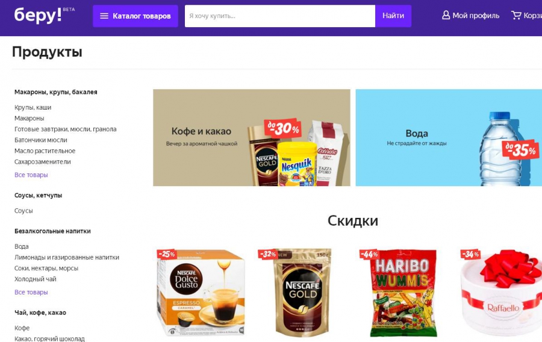
Task: Open the Макароны, крупы, бакалея heading
Action: (x=55, y=92)
